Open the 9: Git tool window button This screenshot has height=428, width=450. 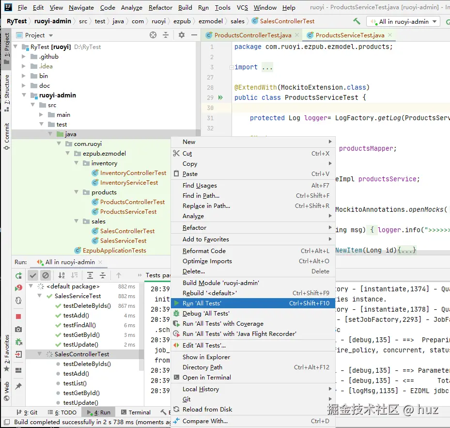point(30,412)
